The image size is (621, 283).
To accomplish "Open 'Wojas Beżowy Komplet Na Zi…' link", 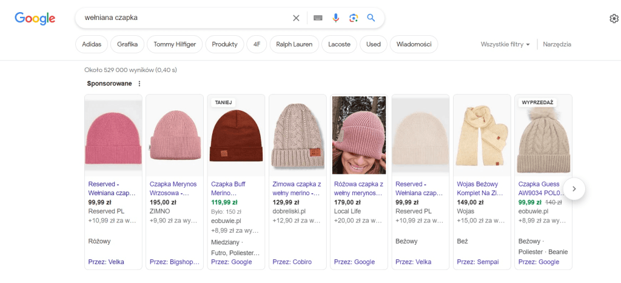I will (x=480, y=189).
